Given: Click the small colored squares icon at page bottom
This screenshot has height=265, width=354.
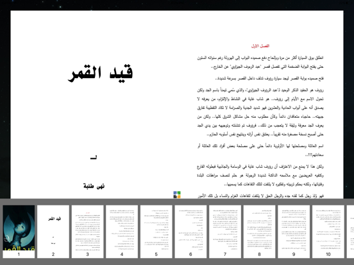Looking at the screenshot, I should tap(177, 195).
